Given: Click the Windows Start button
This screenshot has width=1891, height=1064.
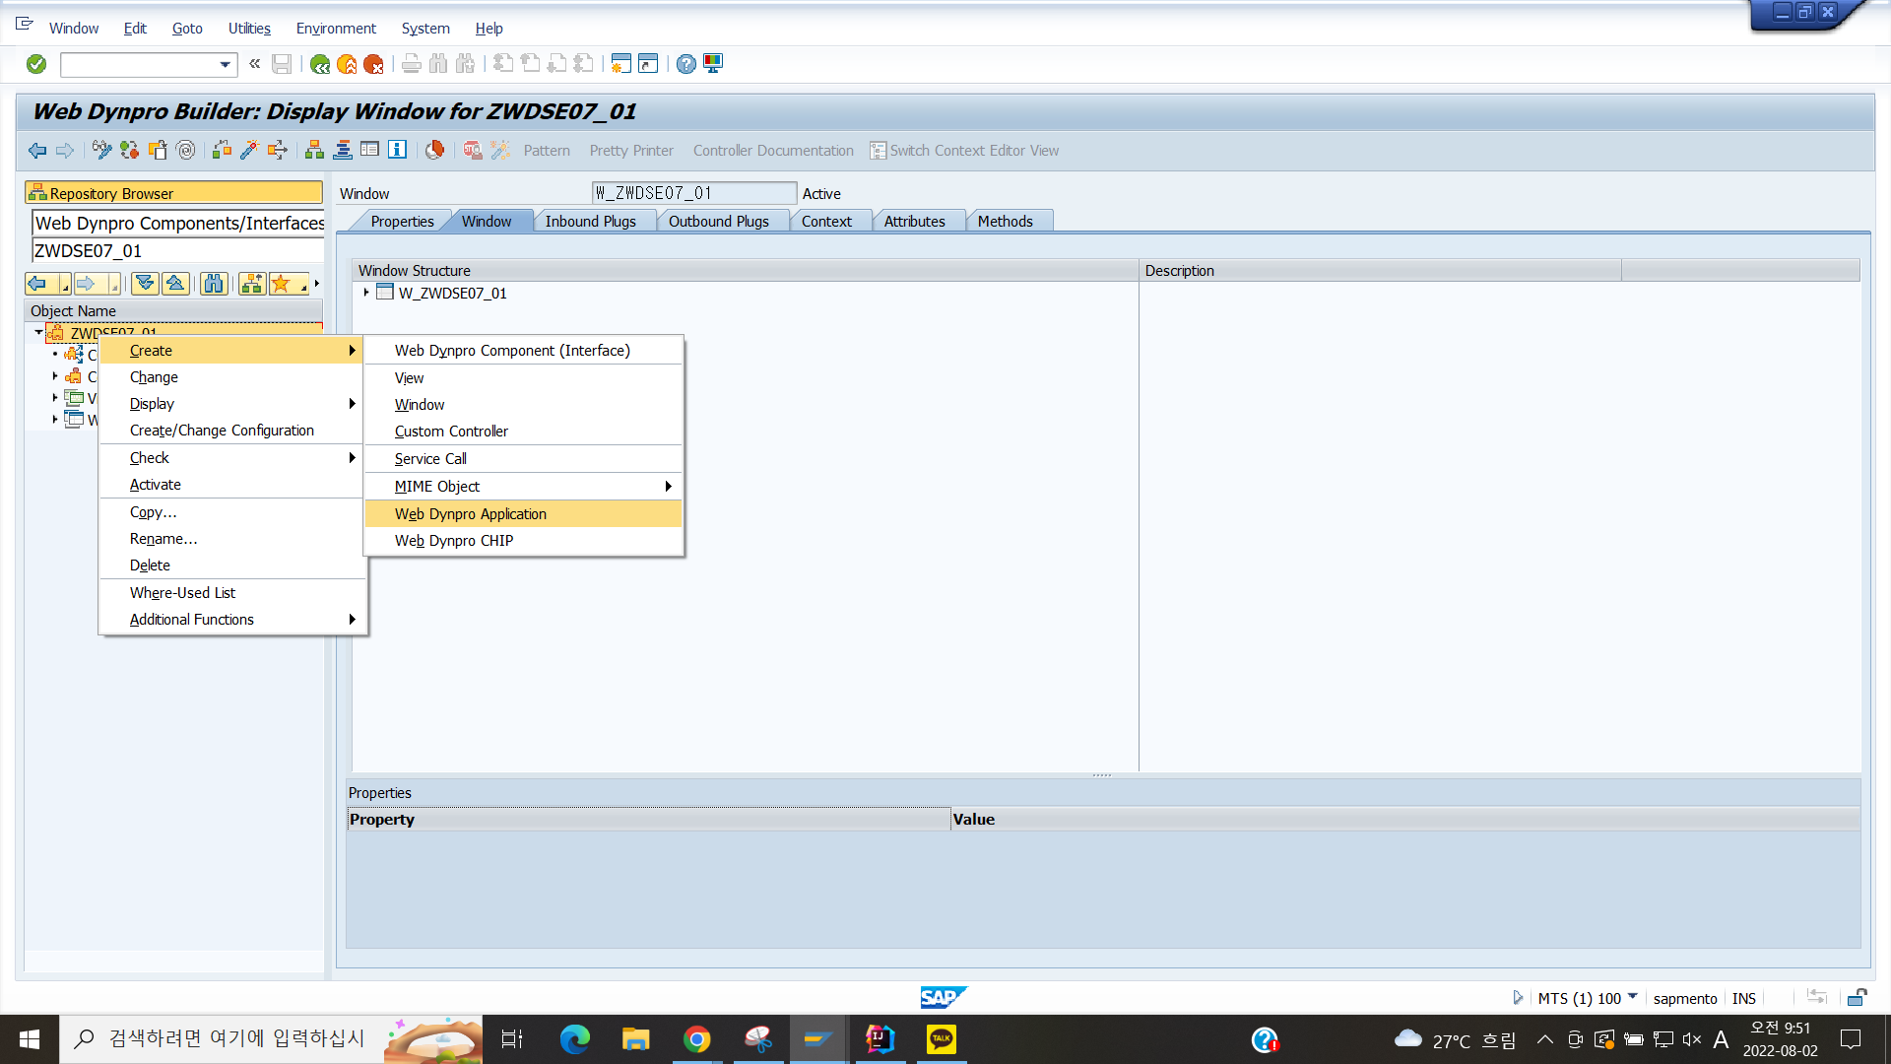Looking at the screenshot, I should point(30,1039).
